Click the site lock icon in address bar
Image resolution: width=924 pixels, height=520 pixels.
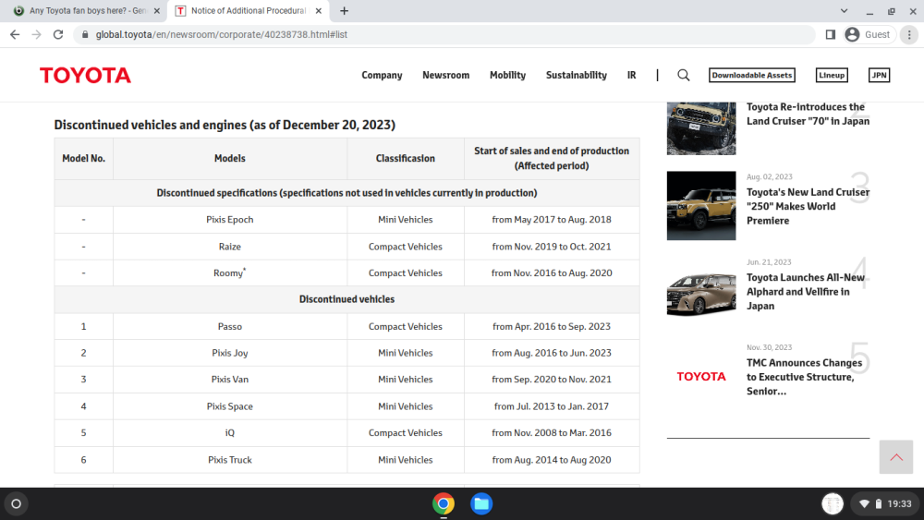(x=85, y=35)
